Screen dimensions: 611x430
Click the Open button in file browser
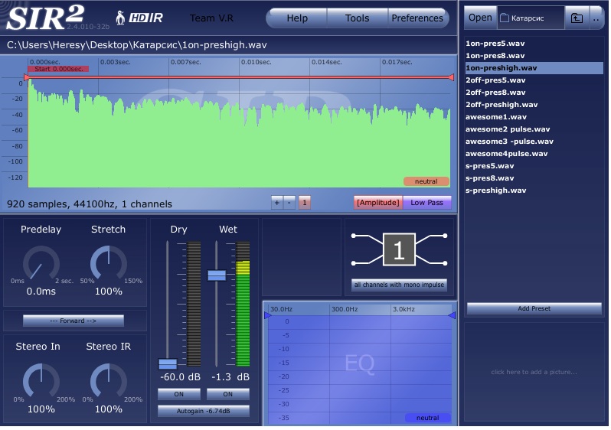click(x=480, y=18)
